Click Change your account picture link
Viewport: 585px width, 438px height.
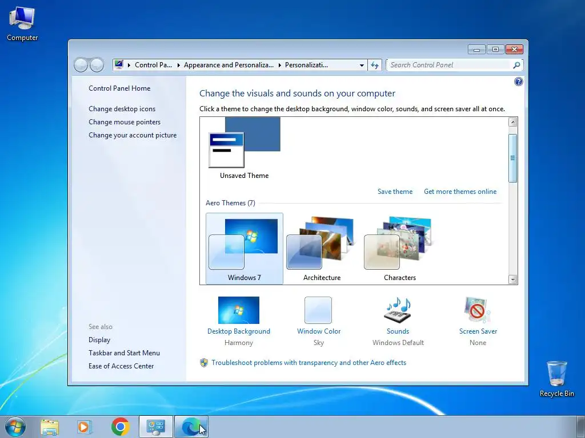133,135
